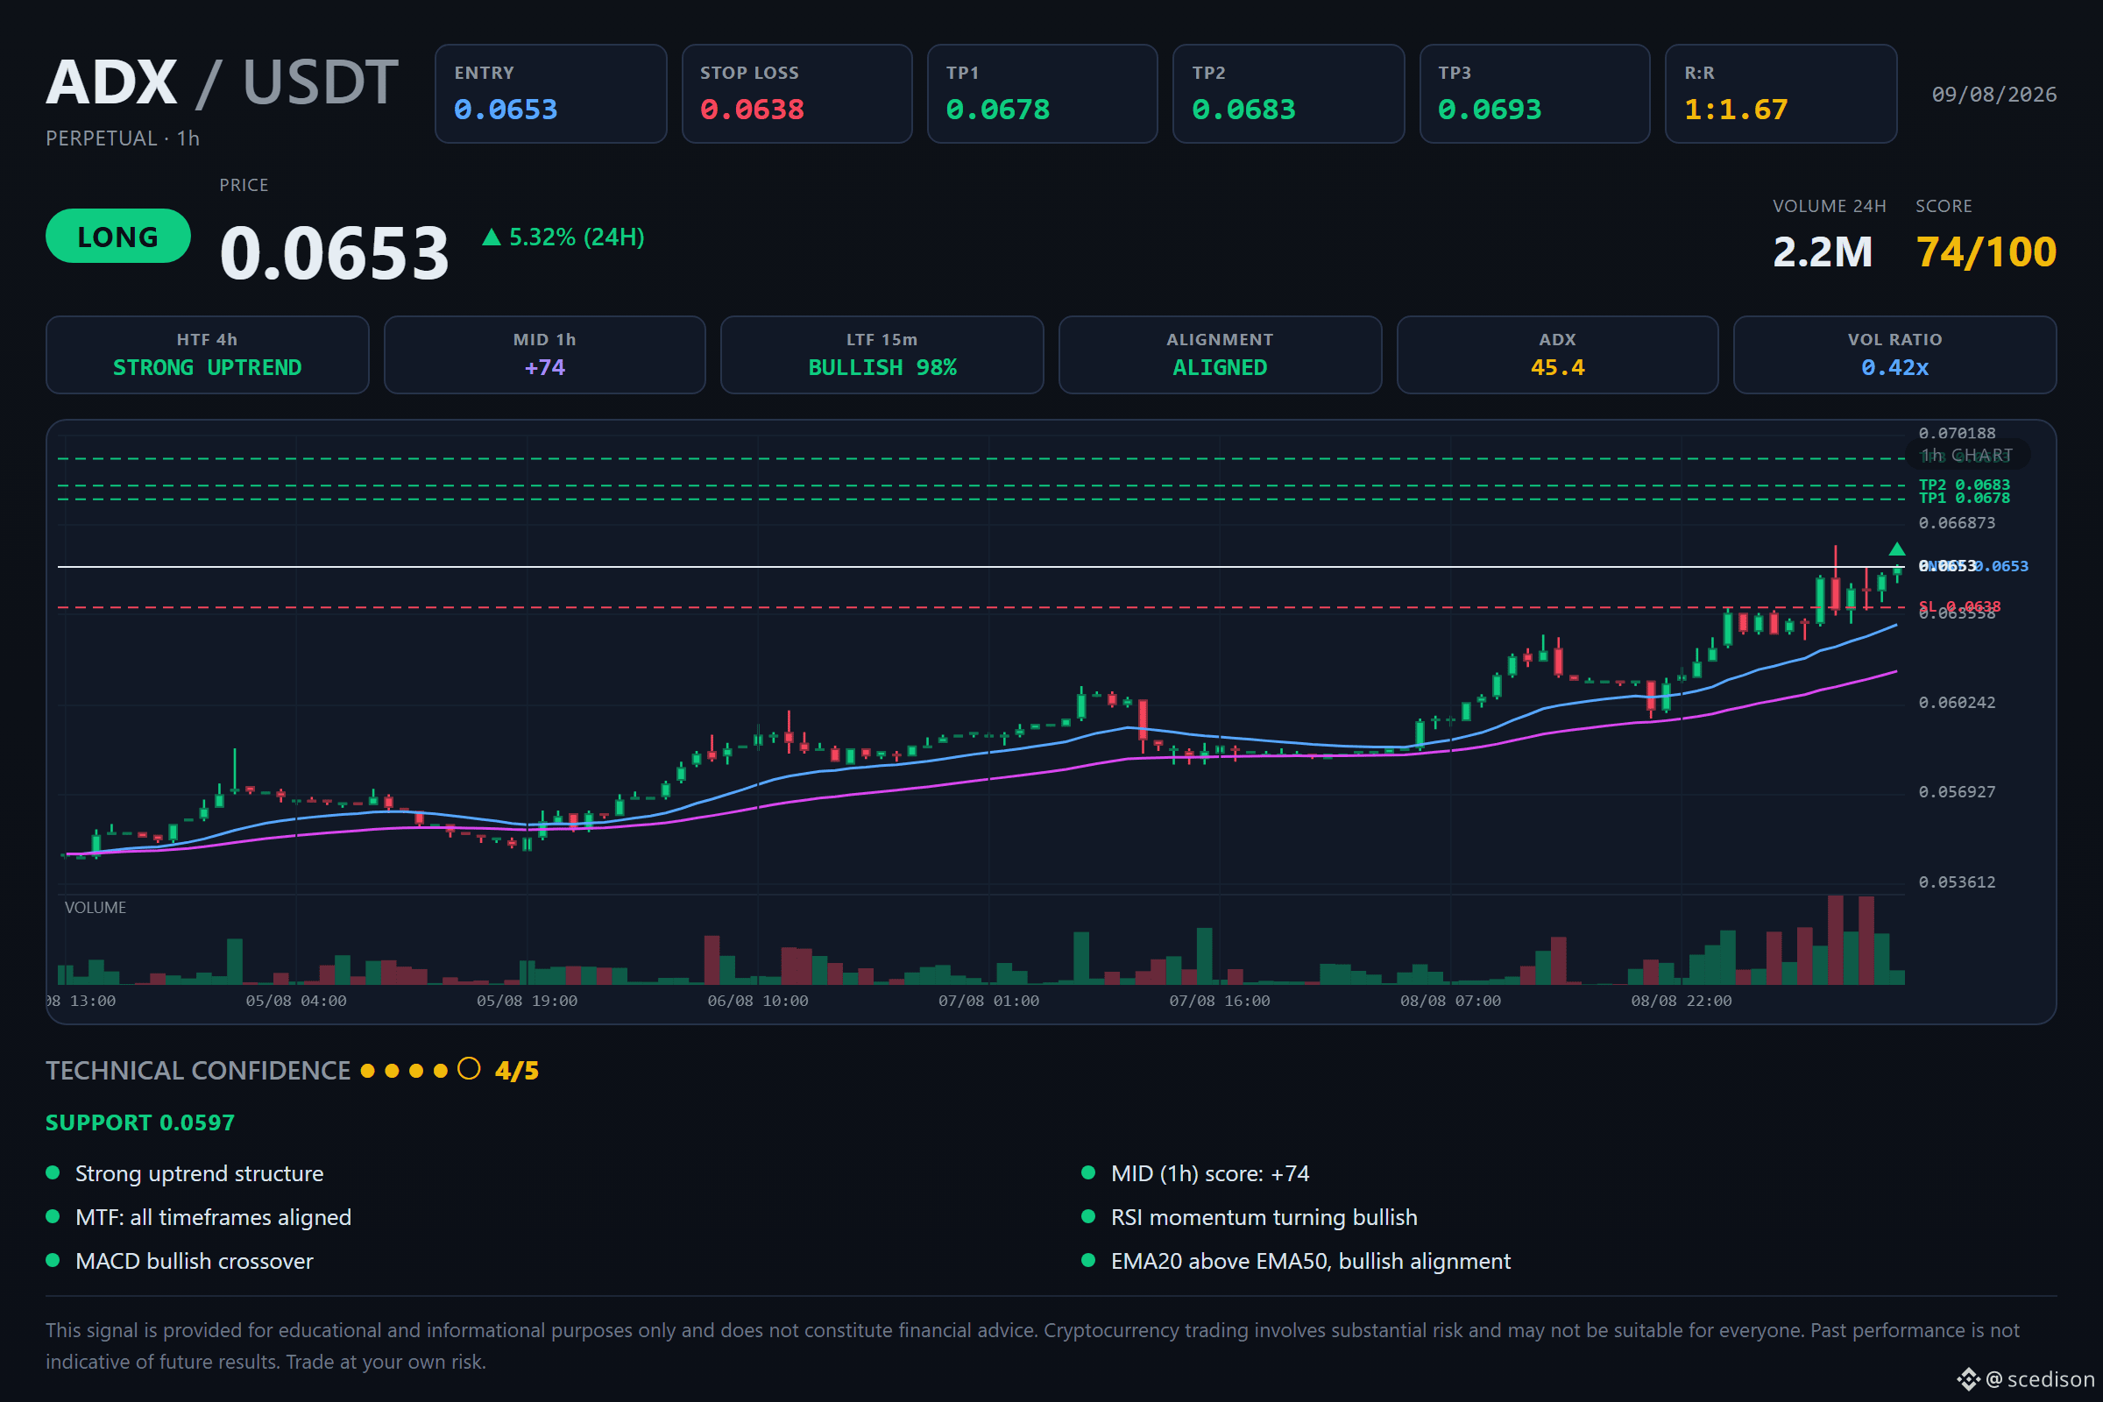Click the TP1 0.0678 chart line label
Image resolution: width=2103 pixels, height=1402 pixels.
point(1964,498)
